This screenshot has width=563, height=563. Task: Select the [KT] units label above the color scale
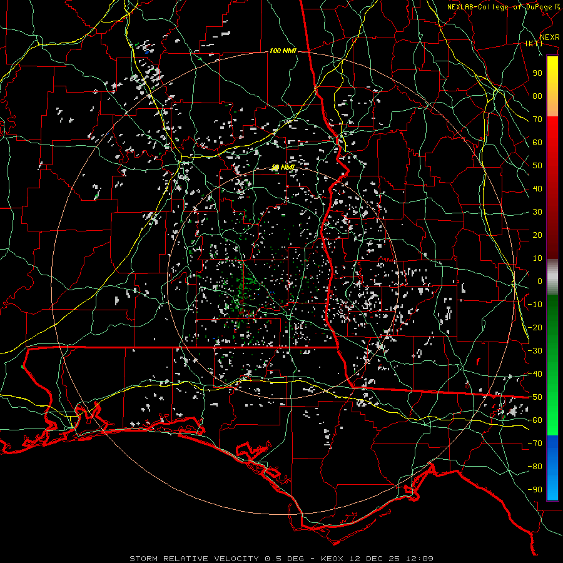(x=534, y=43)
